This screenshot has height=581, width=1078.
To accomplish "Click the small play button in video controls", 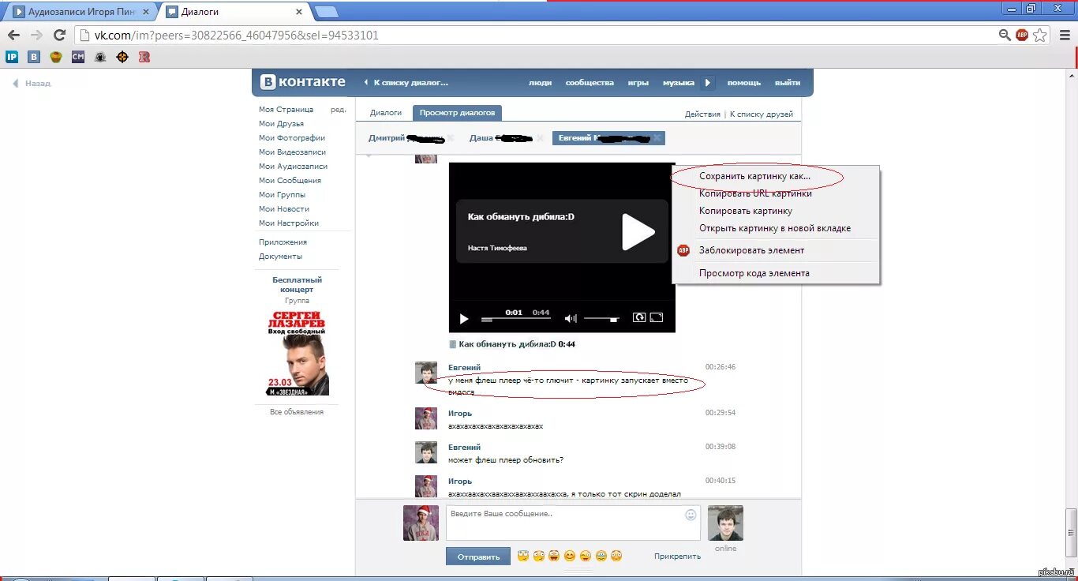I will 464,319.
